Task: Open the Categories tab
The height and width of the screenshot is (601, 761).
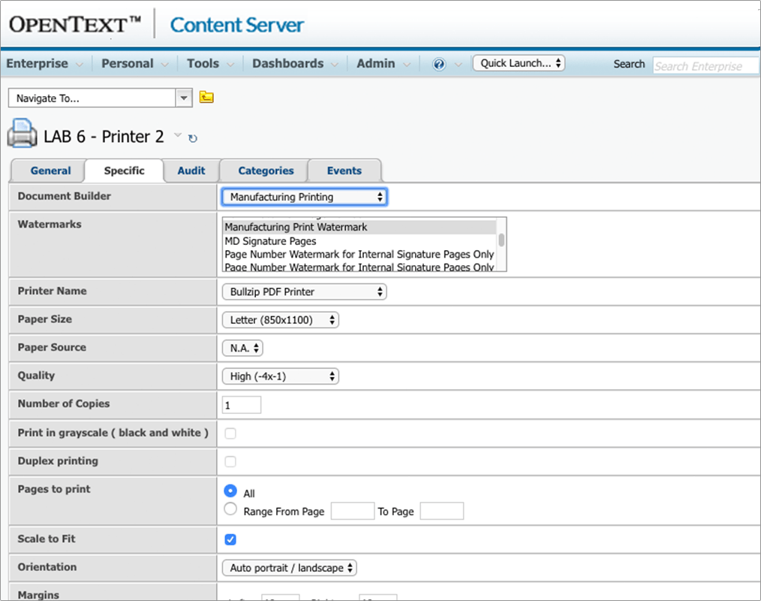Action: pyautogui.click(x=266, y=171)
